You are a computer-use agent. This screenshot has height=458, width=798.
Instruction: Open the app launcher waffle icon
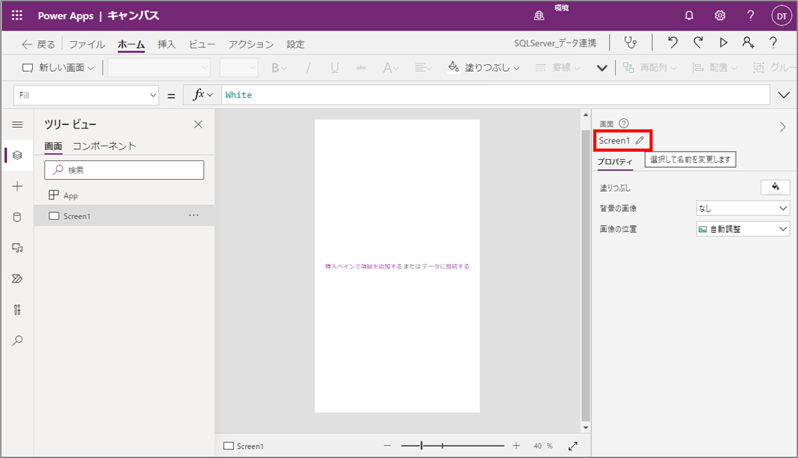coord(17,16)
